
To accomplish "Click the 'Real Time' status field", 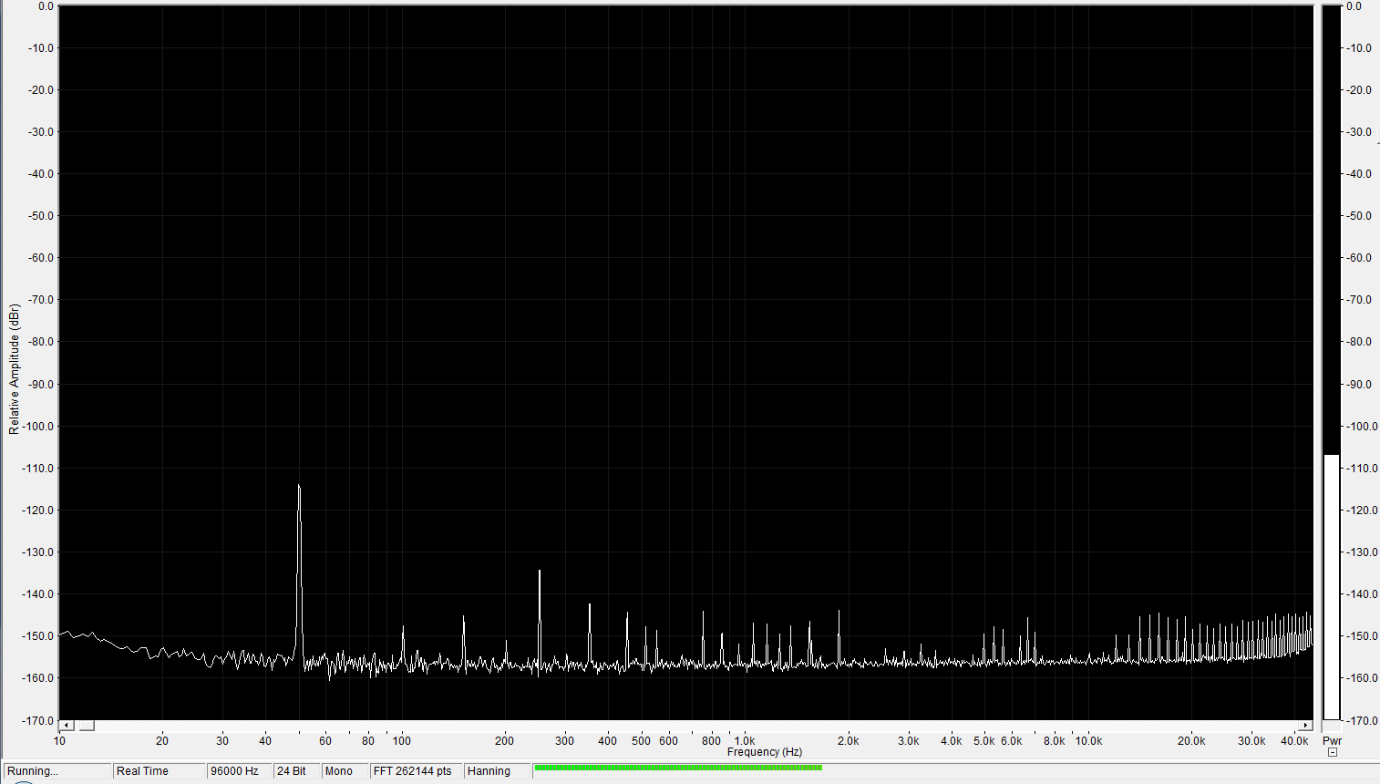I will point(159,771).
